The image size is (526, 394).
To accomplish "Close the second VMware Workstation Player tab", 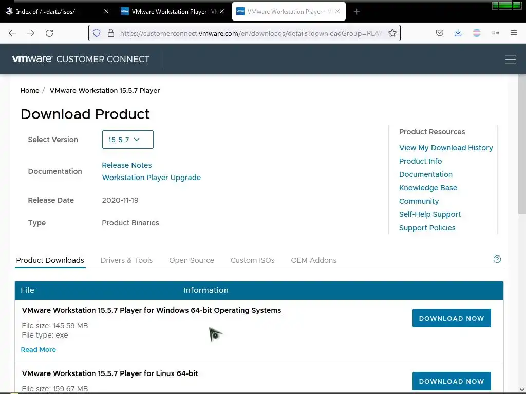I will [x=222, y=11].
